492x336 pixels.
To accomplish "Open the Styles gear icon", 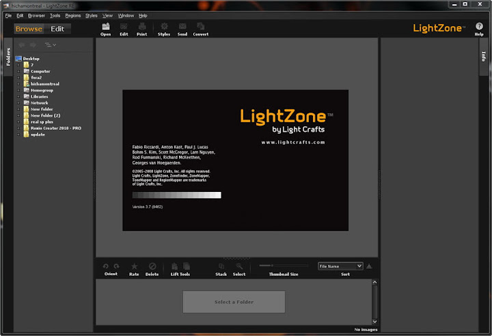I will (164, 27).
